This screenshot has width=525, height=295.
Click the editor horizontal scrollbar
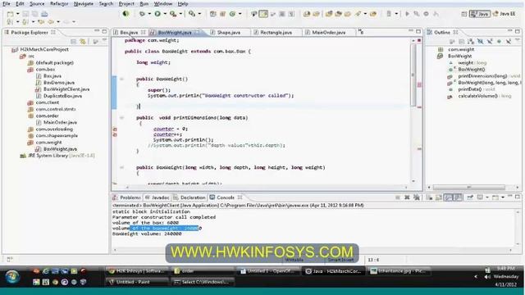coord(266,188)
